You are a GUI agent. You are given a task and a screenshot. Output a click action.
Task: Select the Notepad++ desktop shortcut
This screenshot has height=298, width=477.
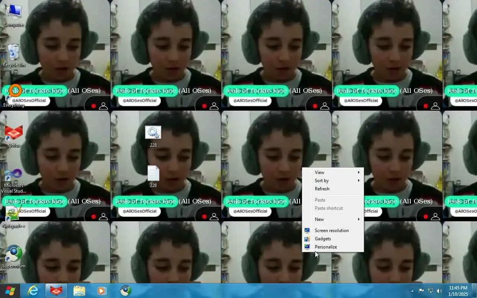14,216
